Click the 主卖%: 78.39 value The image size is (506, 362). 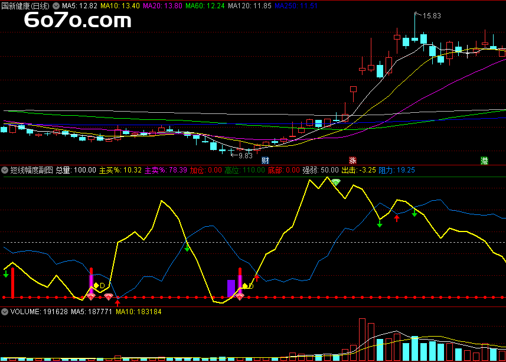pyautogui.click(x=165, y=170)
